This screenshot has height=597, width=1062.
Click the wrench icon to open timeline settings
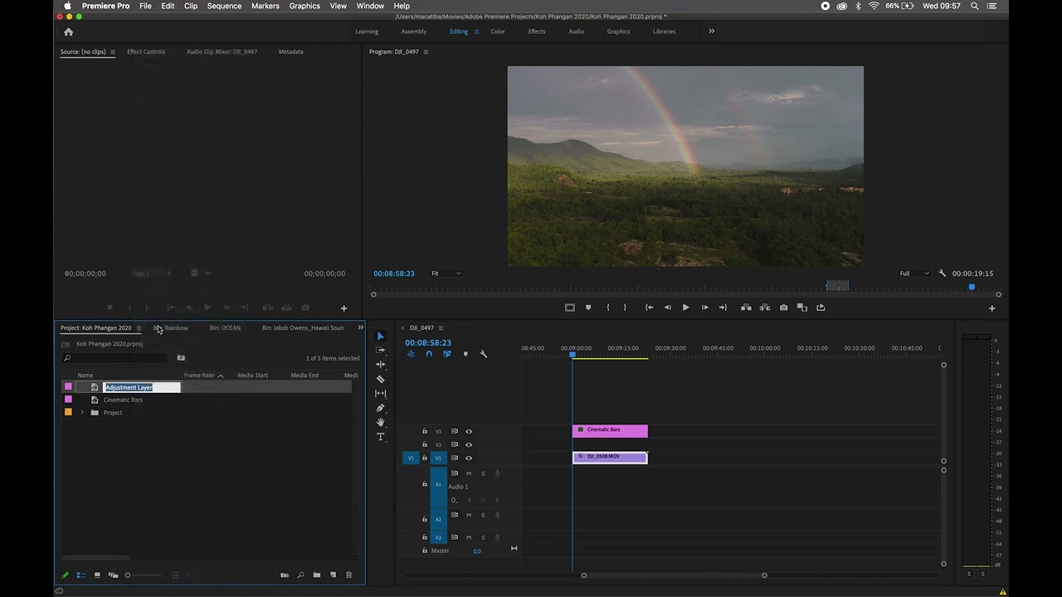coord(483,354)
